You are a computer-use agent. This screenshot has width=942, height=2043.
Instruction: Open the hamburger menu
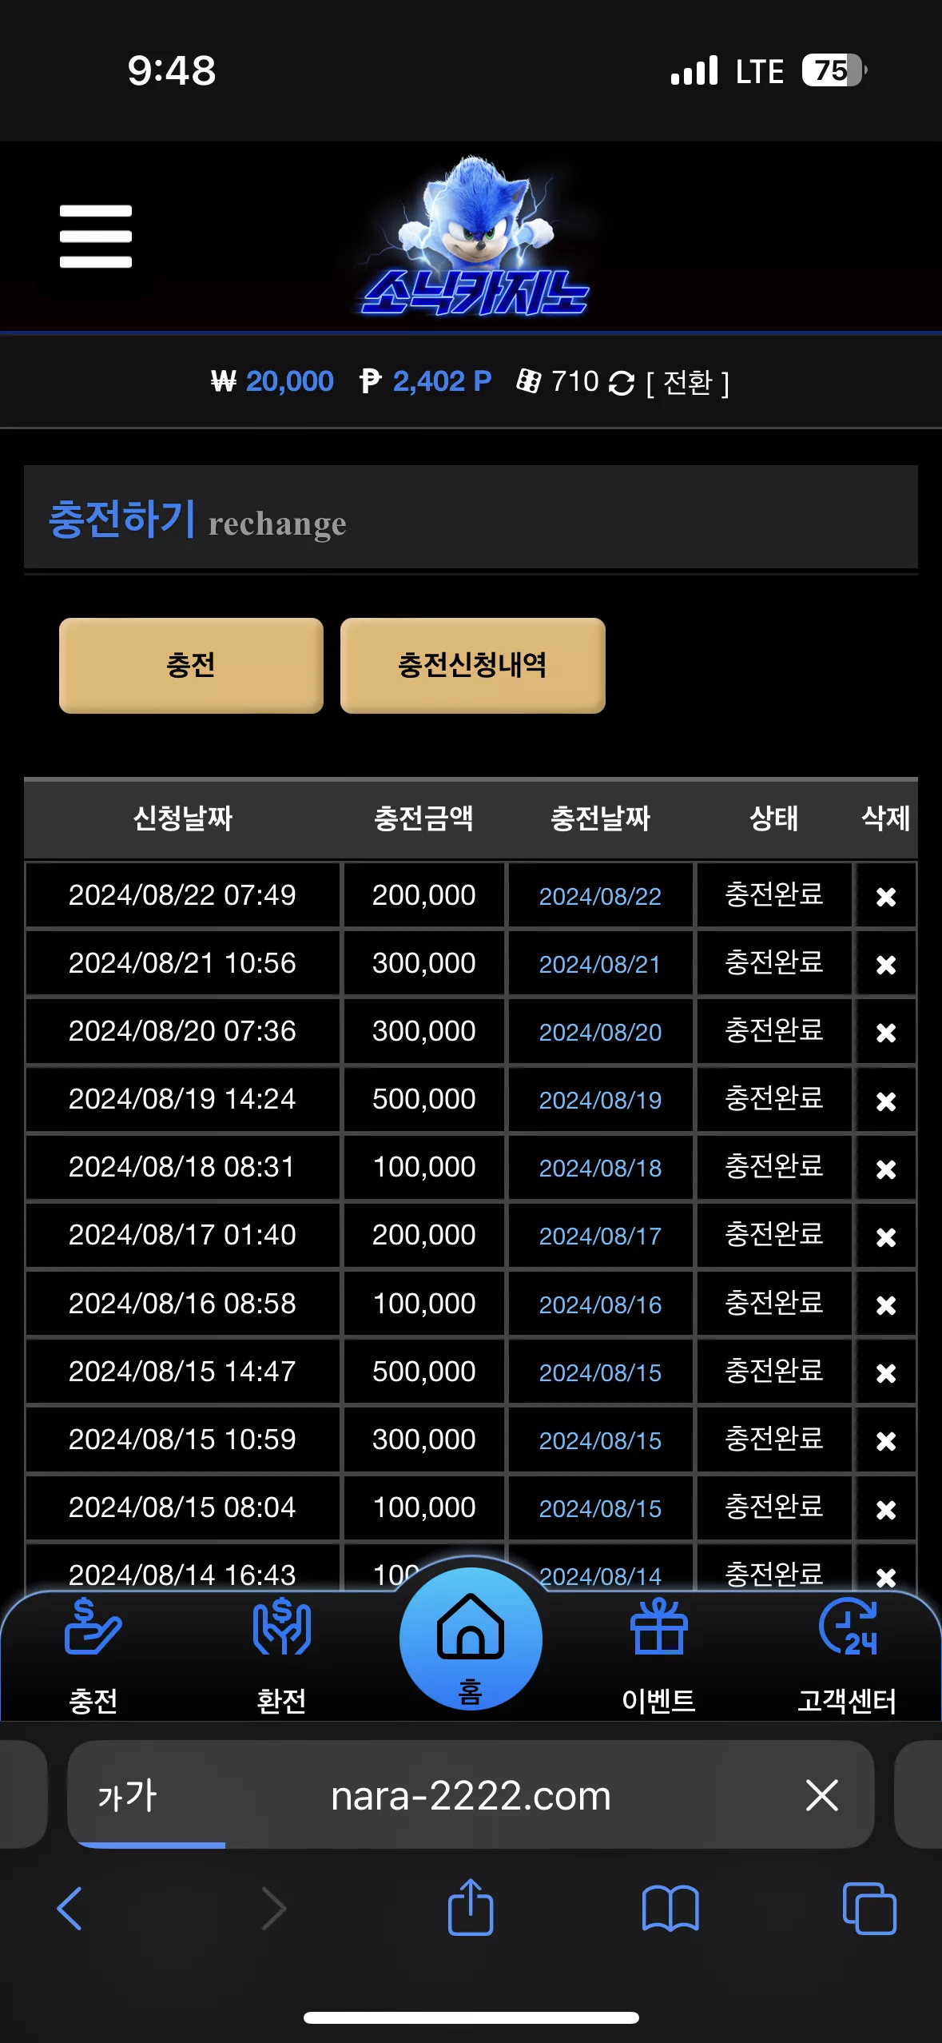(95, 237)
